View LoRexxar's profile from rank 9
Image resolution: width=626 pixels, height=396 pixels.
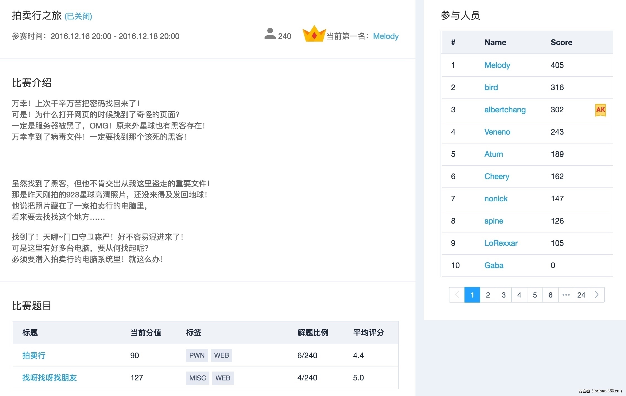click(x=501, y=243)
